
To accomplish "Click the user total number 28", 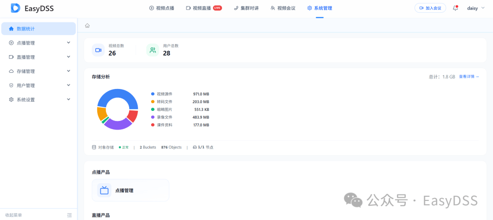I will click(x=167, y=53).
